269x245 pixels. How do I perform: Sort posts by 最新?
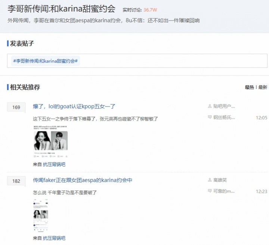[263, 87]
